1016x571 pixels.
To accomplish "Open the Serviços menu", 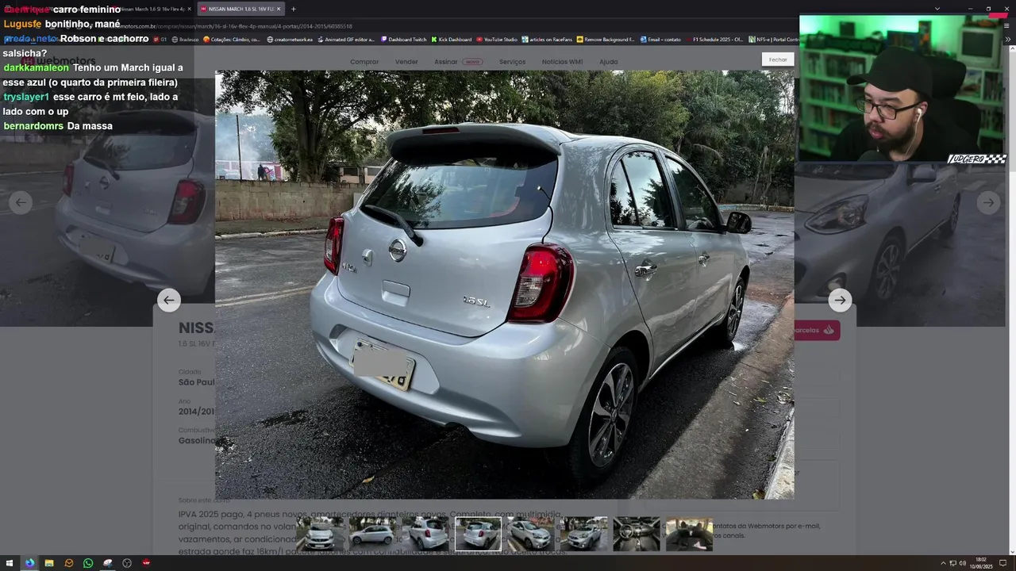I will (x=512, y=62).
